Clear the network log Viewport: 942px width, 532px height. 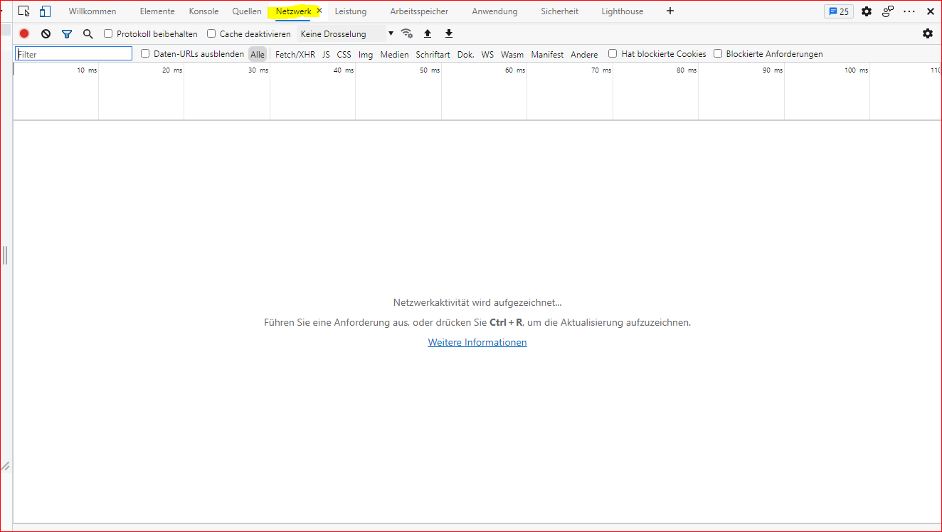click(x=46, y=33)
